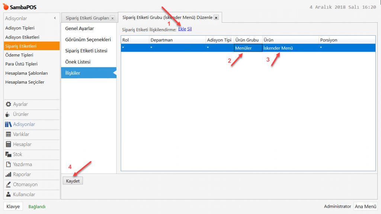Open Otomasyon section icon
Image resolution: width=381 pixels, height=214 pixels.
pos(9,185)
